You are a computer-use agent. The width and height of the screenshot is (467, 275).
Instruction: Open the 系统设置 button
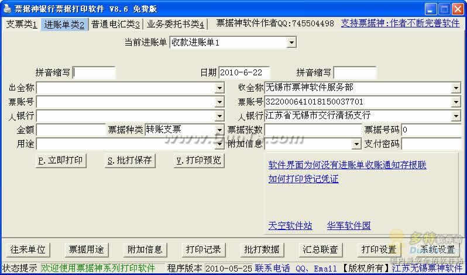tap(438, 249)
